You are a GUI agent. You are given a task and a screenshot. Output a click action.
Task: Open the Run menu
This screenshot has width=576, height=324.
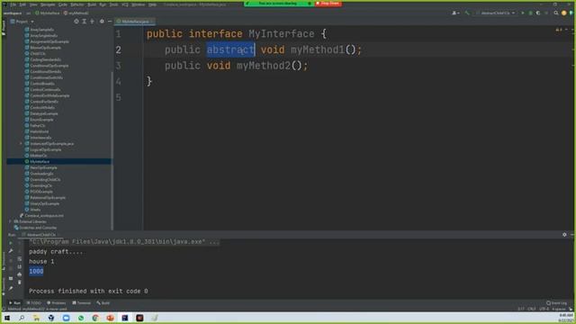point(103,4)
